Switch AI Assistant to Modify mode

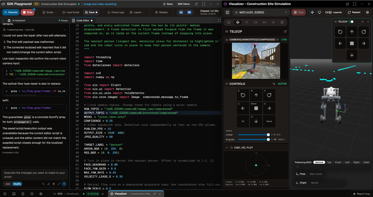click(17, 184)
